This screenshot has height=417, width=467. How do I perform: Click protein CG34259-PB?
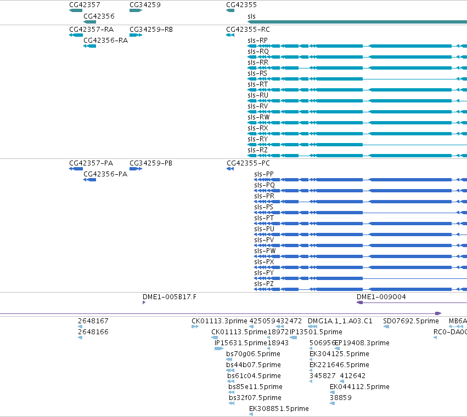136,169
